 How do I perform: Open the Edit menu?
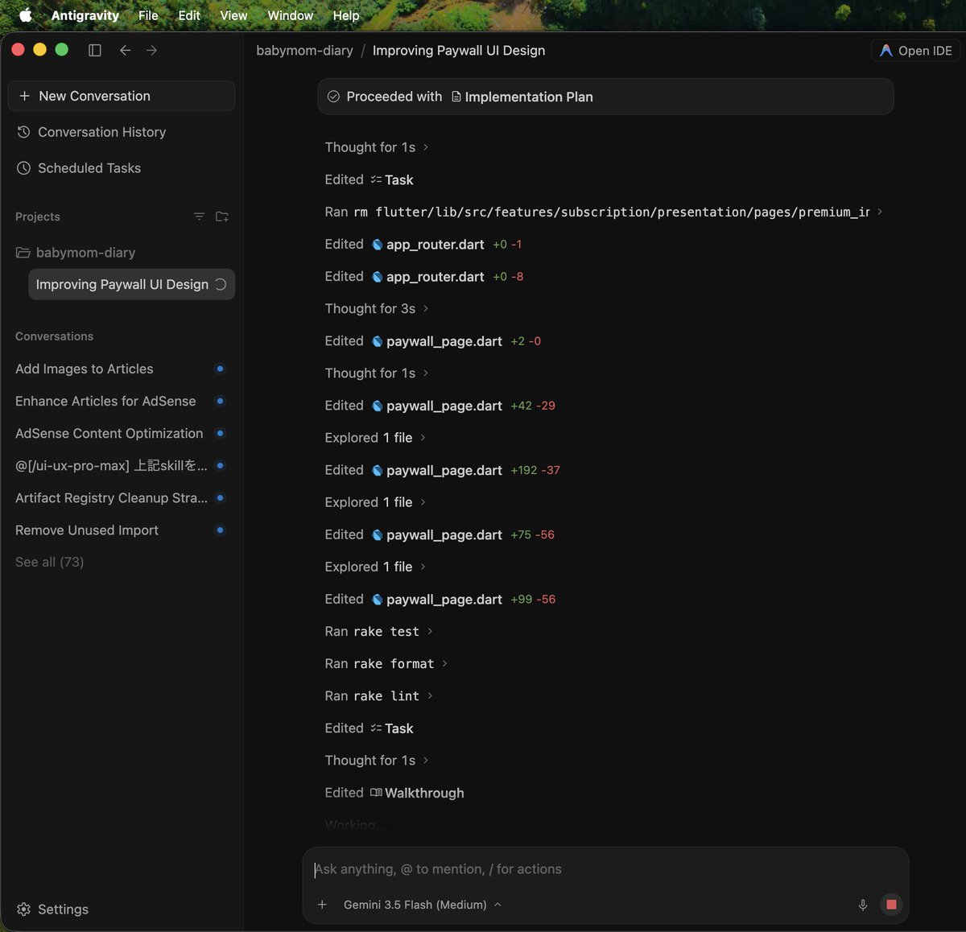coord(189,15)
